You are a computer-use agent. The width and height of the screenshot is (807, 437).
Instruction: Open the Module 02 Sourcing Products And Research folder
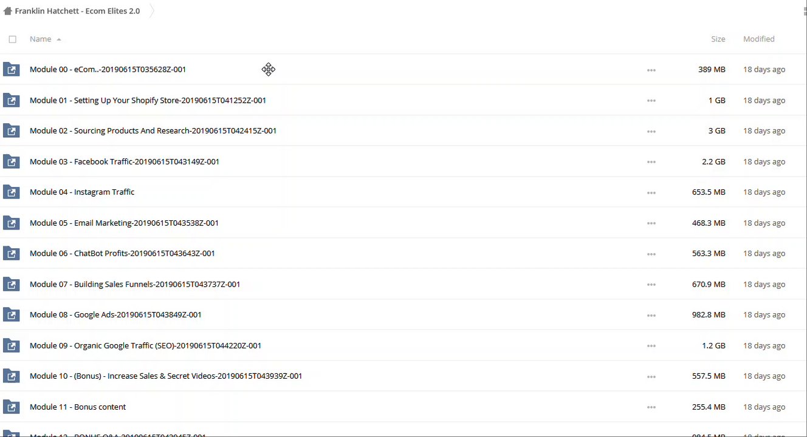tap(153, 130)
